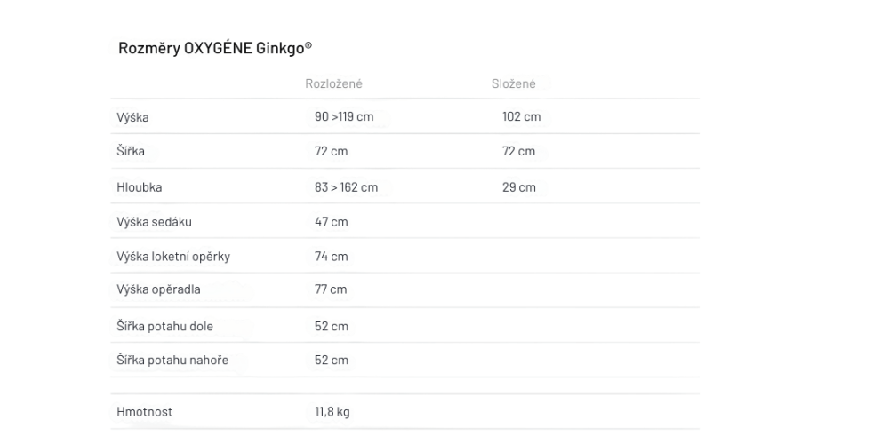Click the "102 cm" folded height value

click(x=521, y=117)
